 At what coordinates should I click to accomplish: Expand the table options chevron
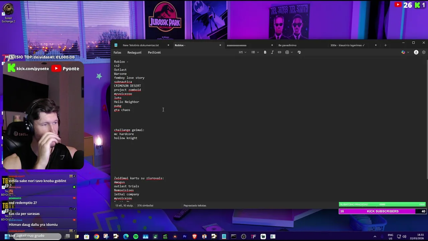[292, 52]
